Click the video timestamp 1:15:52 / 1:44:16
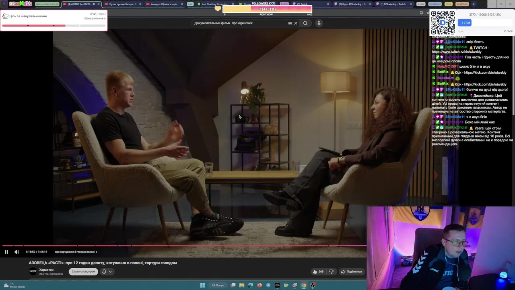The image size is (515, 290). (36, 252)
